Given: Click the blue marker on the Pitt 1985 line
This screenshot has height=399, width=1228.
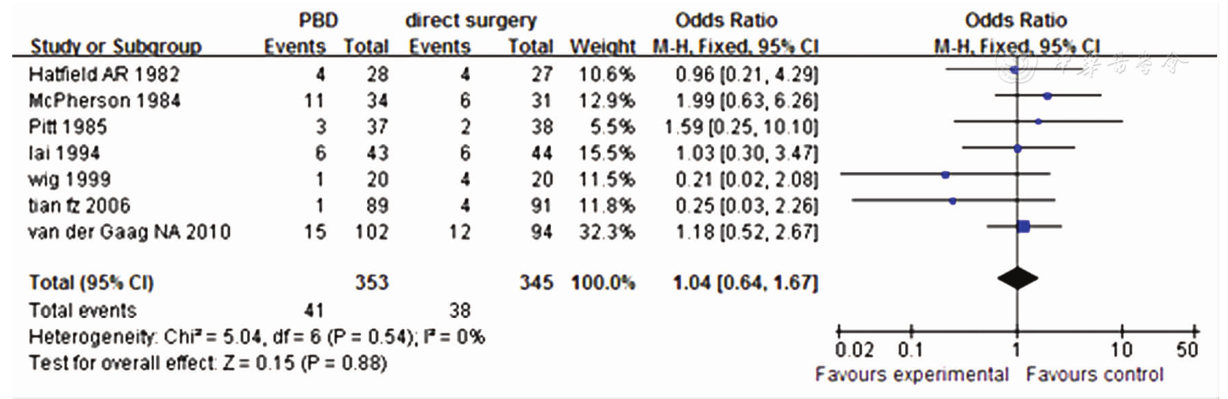Looking at the screenshot, I should [1038, 122].
